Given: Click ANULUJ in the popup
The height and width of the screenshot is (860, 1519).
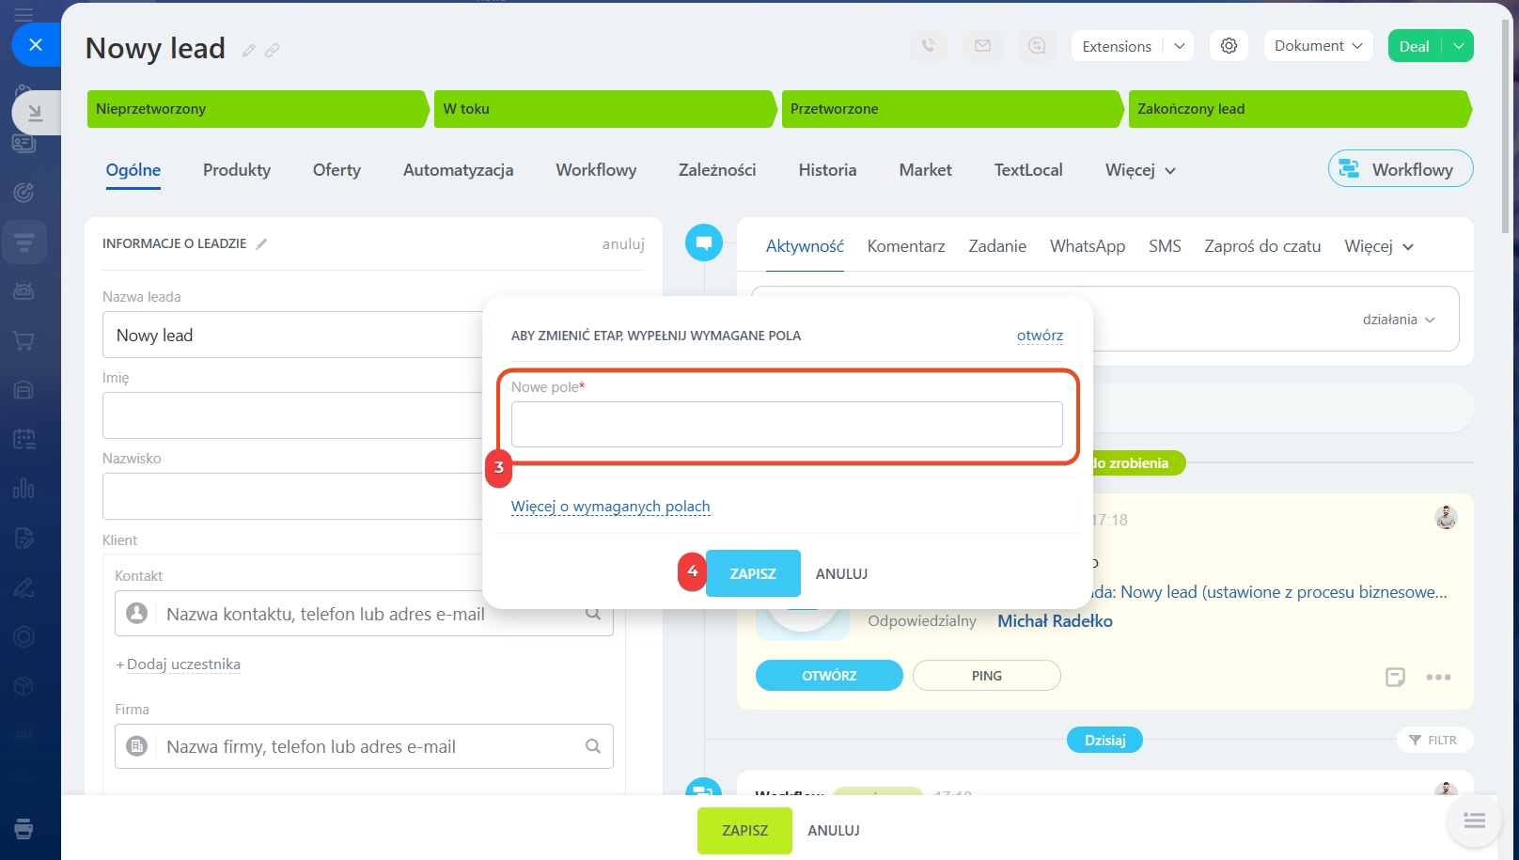Looking at the screenshot, I should [x=841, y=574].
